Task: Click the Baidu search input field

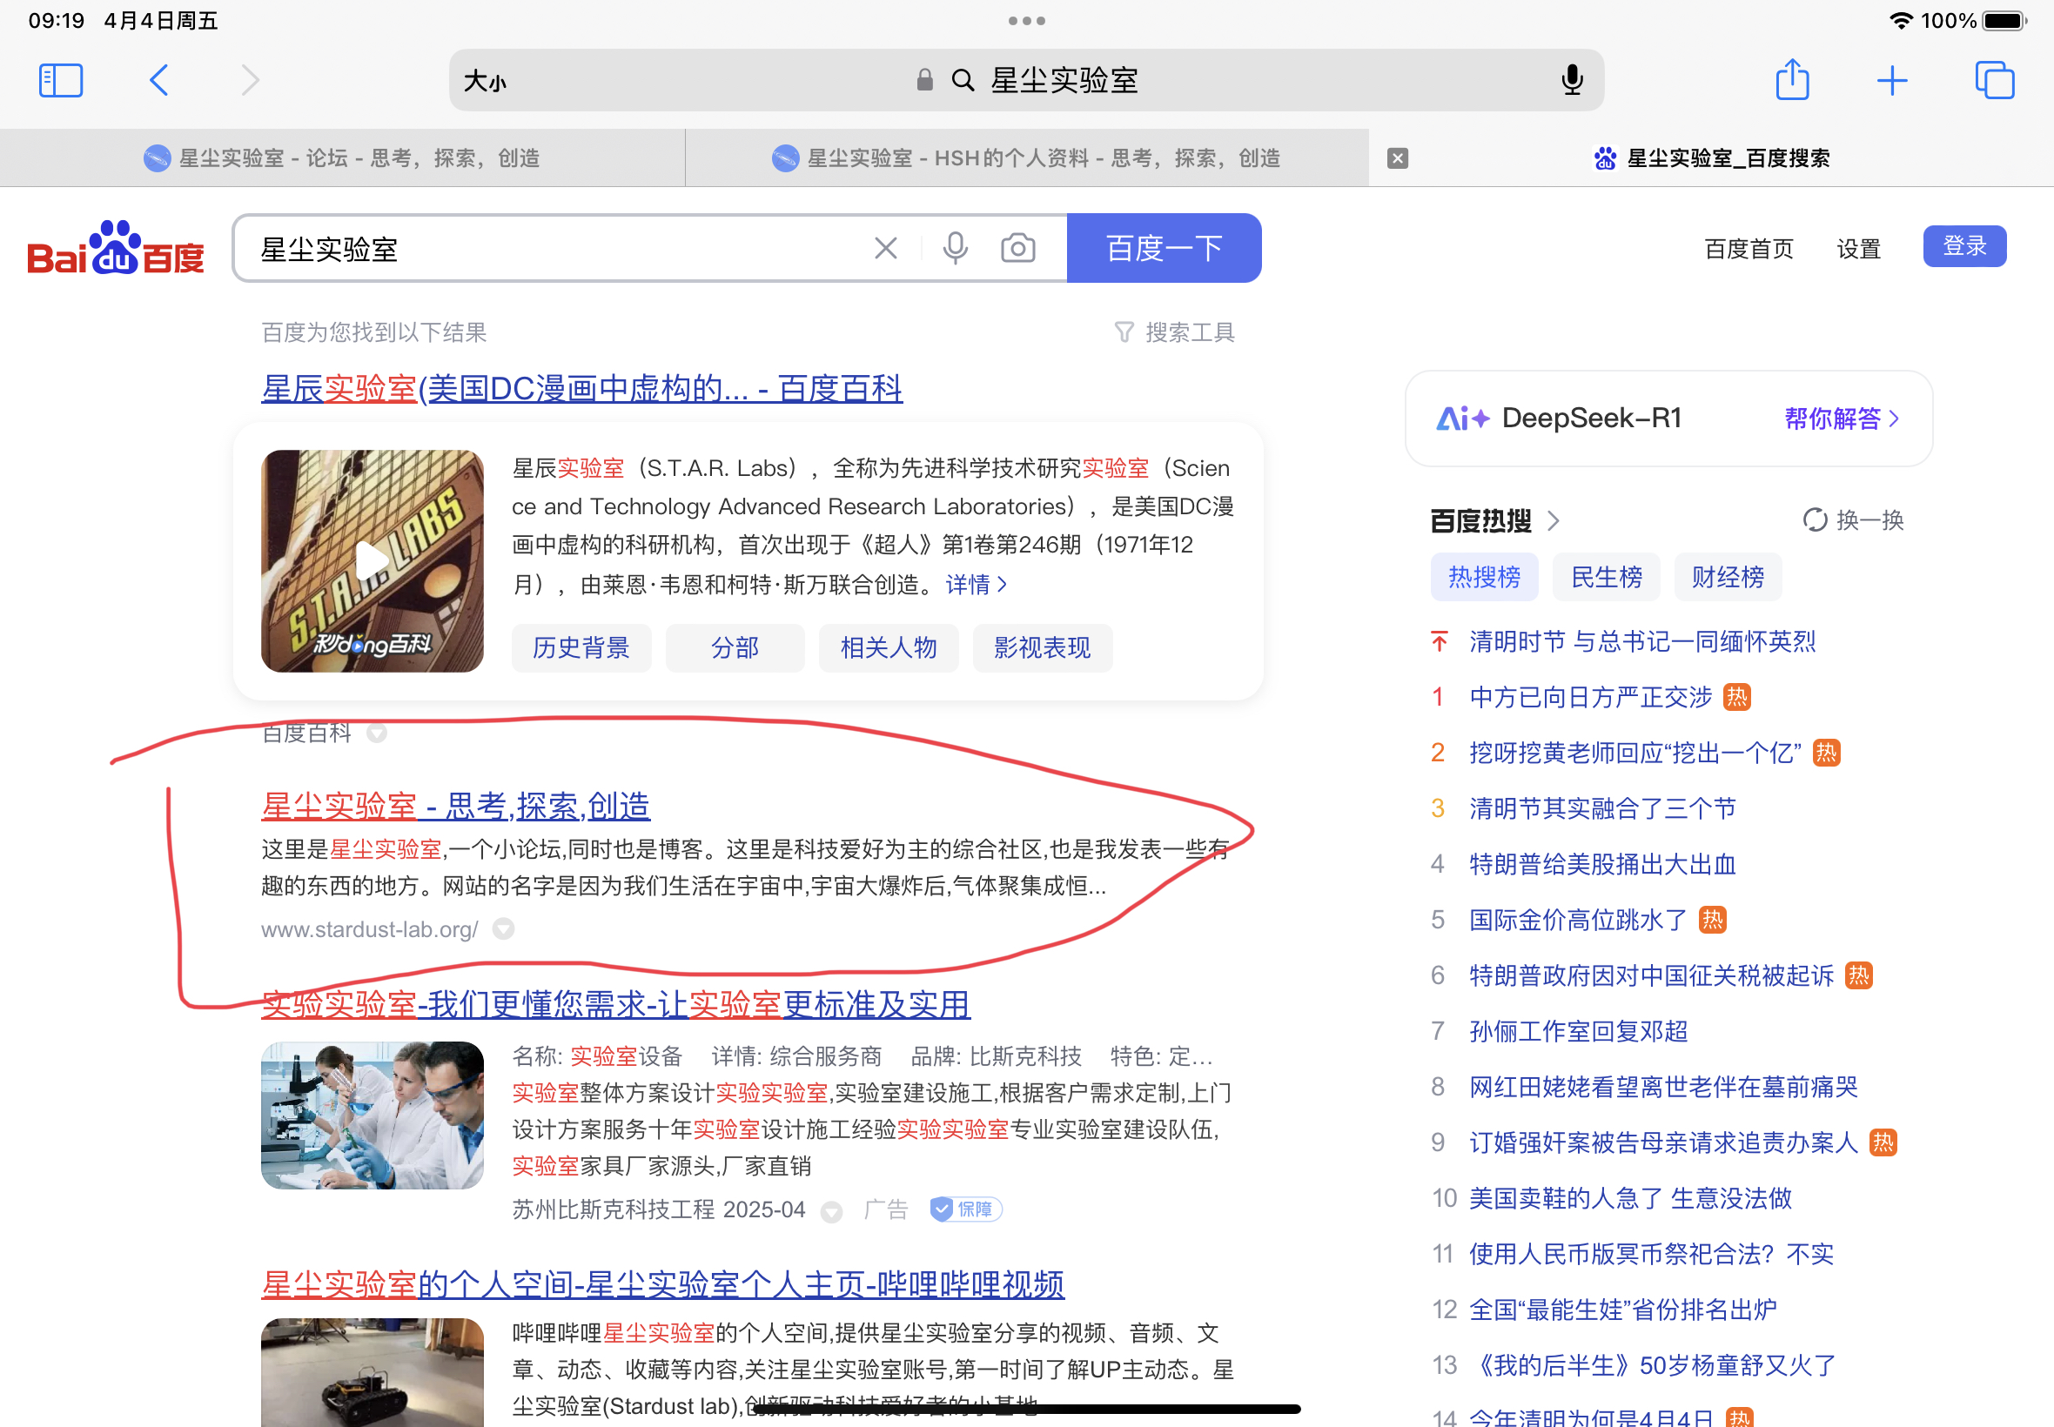Action: [x=554, y=248]
